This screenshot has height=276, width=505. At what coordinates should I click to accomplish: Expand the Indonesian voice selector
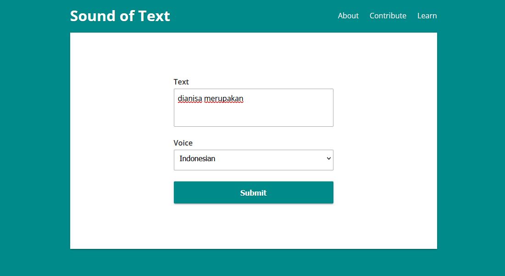(x=254, y=159)
